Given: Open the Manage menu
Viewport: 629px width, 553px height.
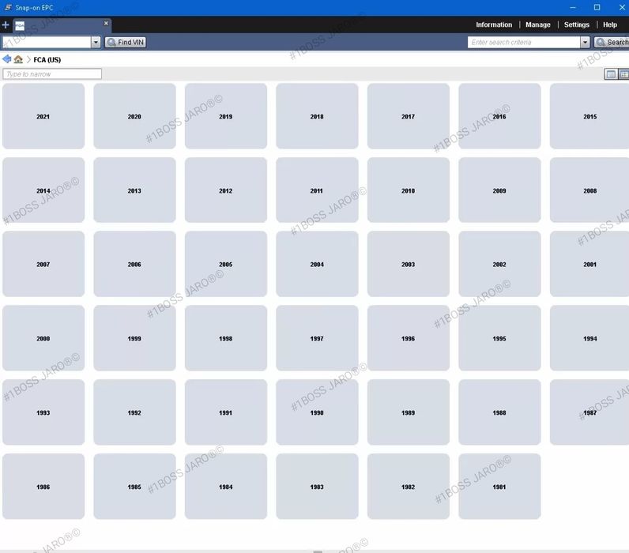Looking at the screenshot, I should pos(538,24).
